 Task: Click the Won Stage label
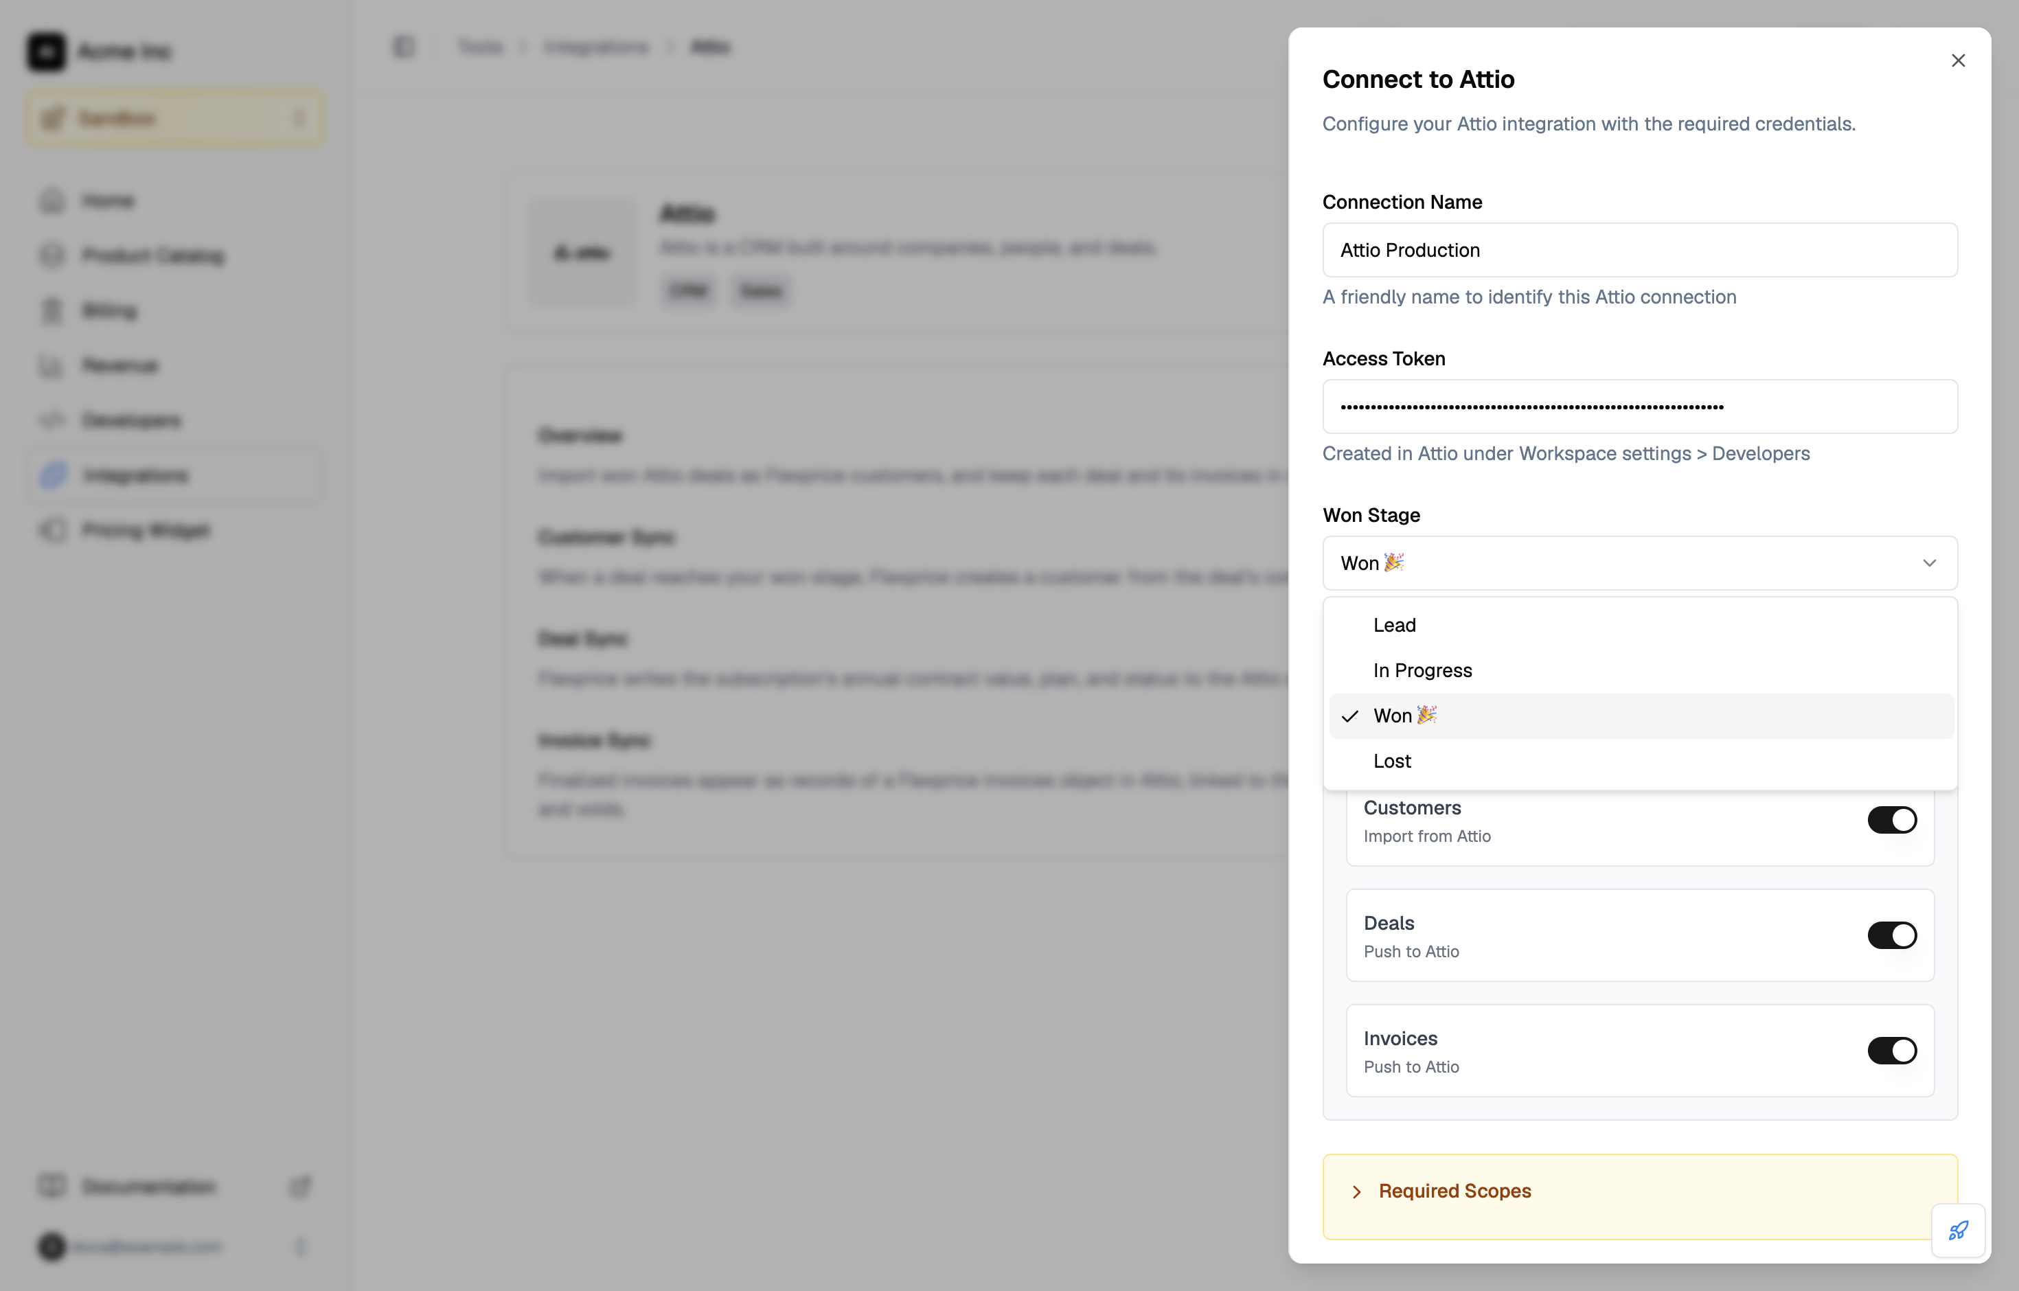pyautogui.click(x=1371, y=515)
